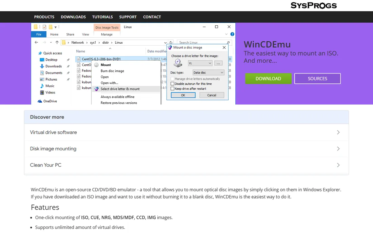Enable Disable autorun for this time checkbox
The image size is (373, 233).
point(173,84)
